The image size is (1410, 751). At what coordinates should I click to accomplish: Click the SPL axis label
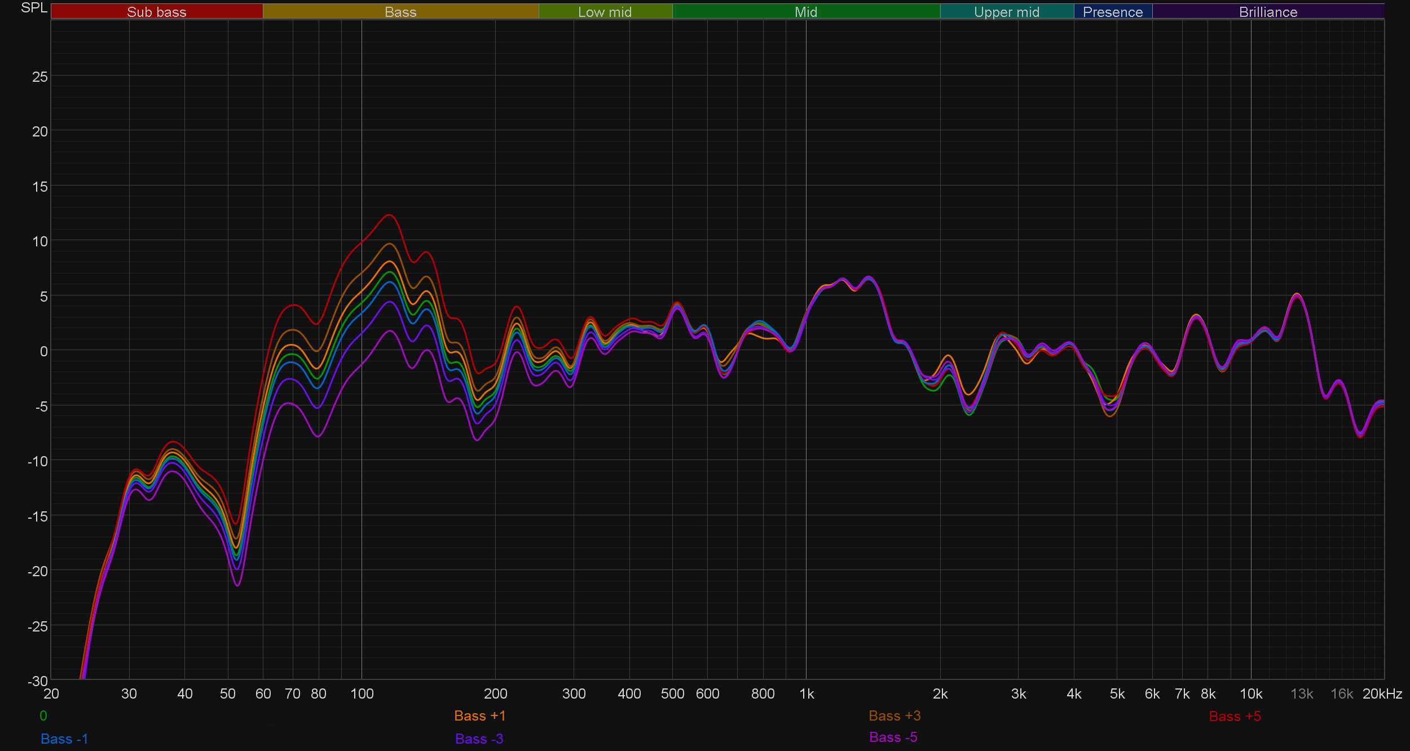(34, 8)
